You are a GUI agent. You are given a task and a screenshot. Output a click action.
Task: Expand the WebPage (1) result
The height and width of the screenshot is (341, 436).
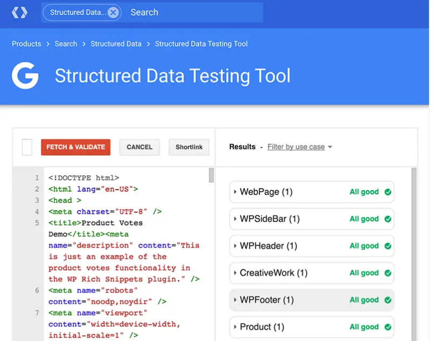tap(312, 192)
